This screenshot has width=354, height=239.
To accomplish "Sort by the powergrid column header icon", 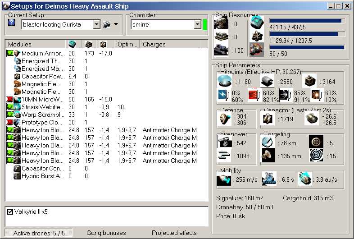I will tap(88, 44).
